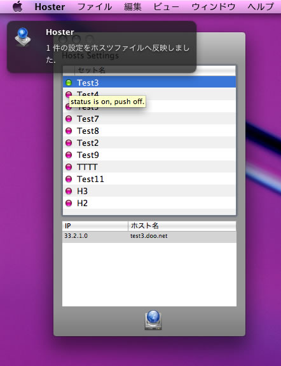Select the Test9 set name
The height and width of the screenshot is (366, 281).
pos(88,155)
